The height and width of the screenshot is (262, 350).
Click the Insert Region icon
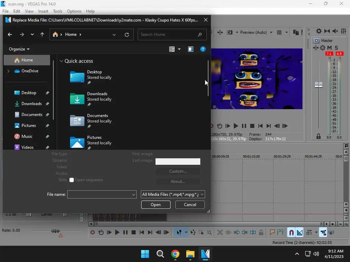280,233
